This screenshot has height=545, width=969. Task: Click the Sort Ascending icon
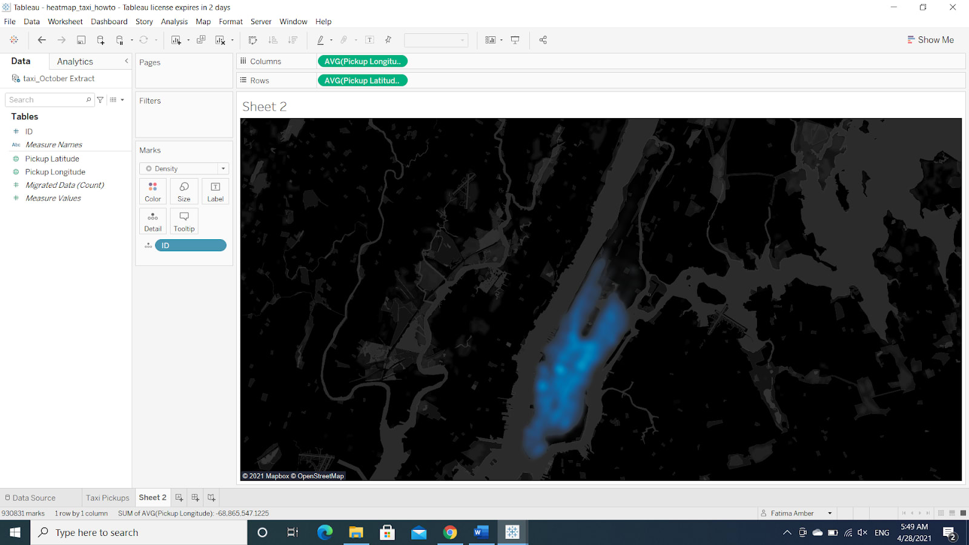(273, 40)
